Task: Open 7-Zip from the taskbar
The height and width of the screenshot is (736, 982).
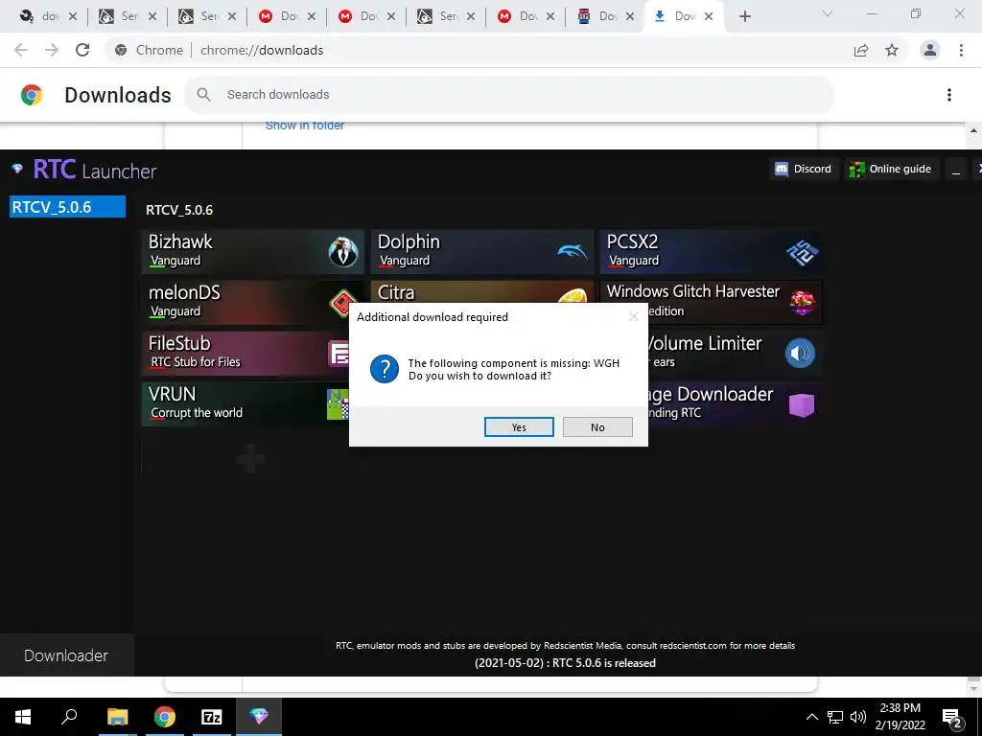Action: coord(212,717)
